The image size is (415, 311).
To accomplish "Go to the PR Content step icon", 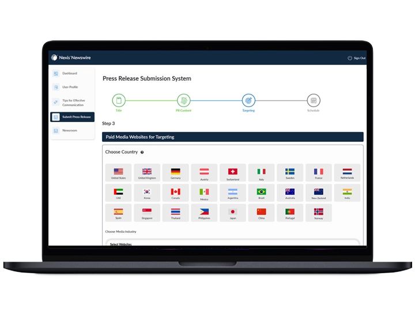I will click(183, 100).
